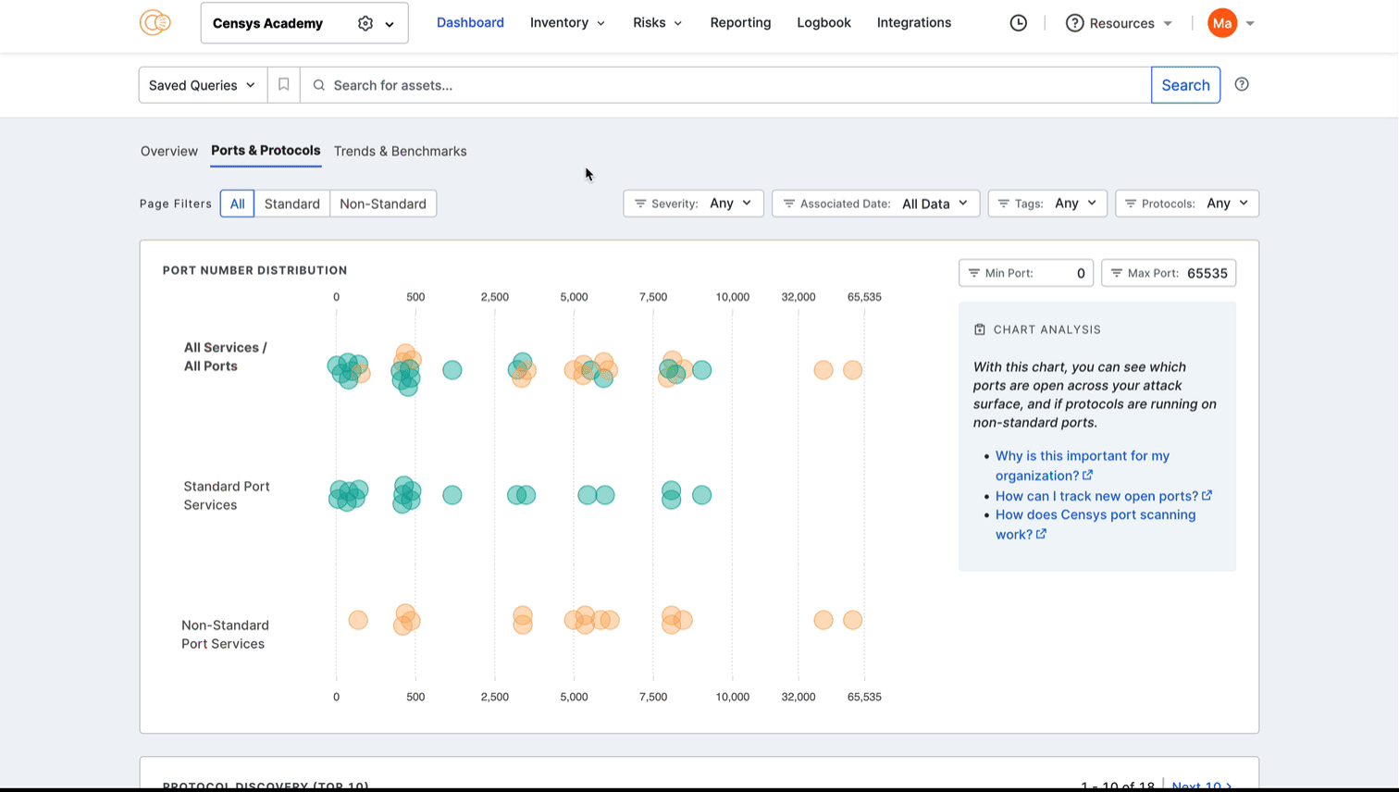Viewport: 1399px width, 792px height.
Task: Open the Tags filter dropdown
Action: 1047,204
